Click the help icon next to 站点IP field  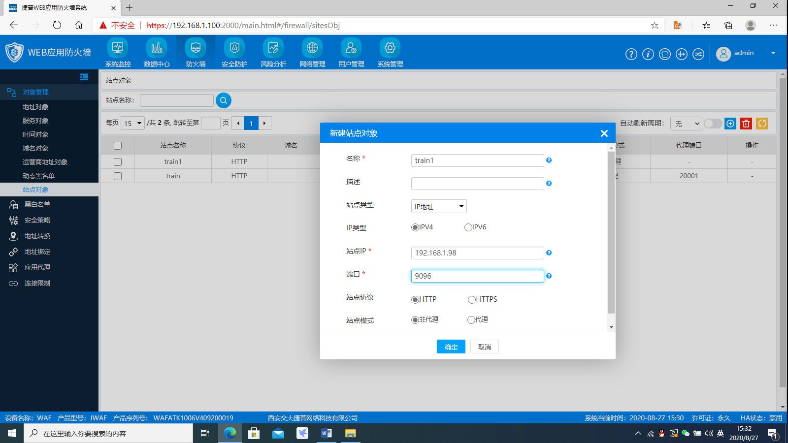pyautogui.click(x=549, y=253)
